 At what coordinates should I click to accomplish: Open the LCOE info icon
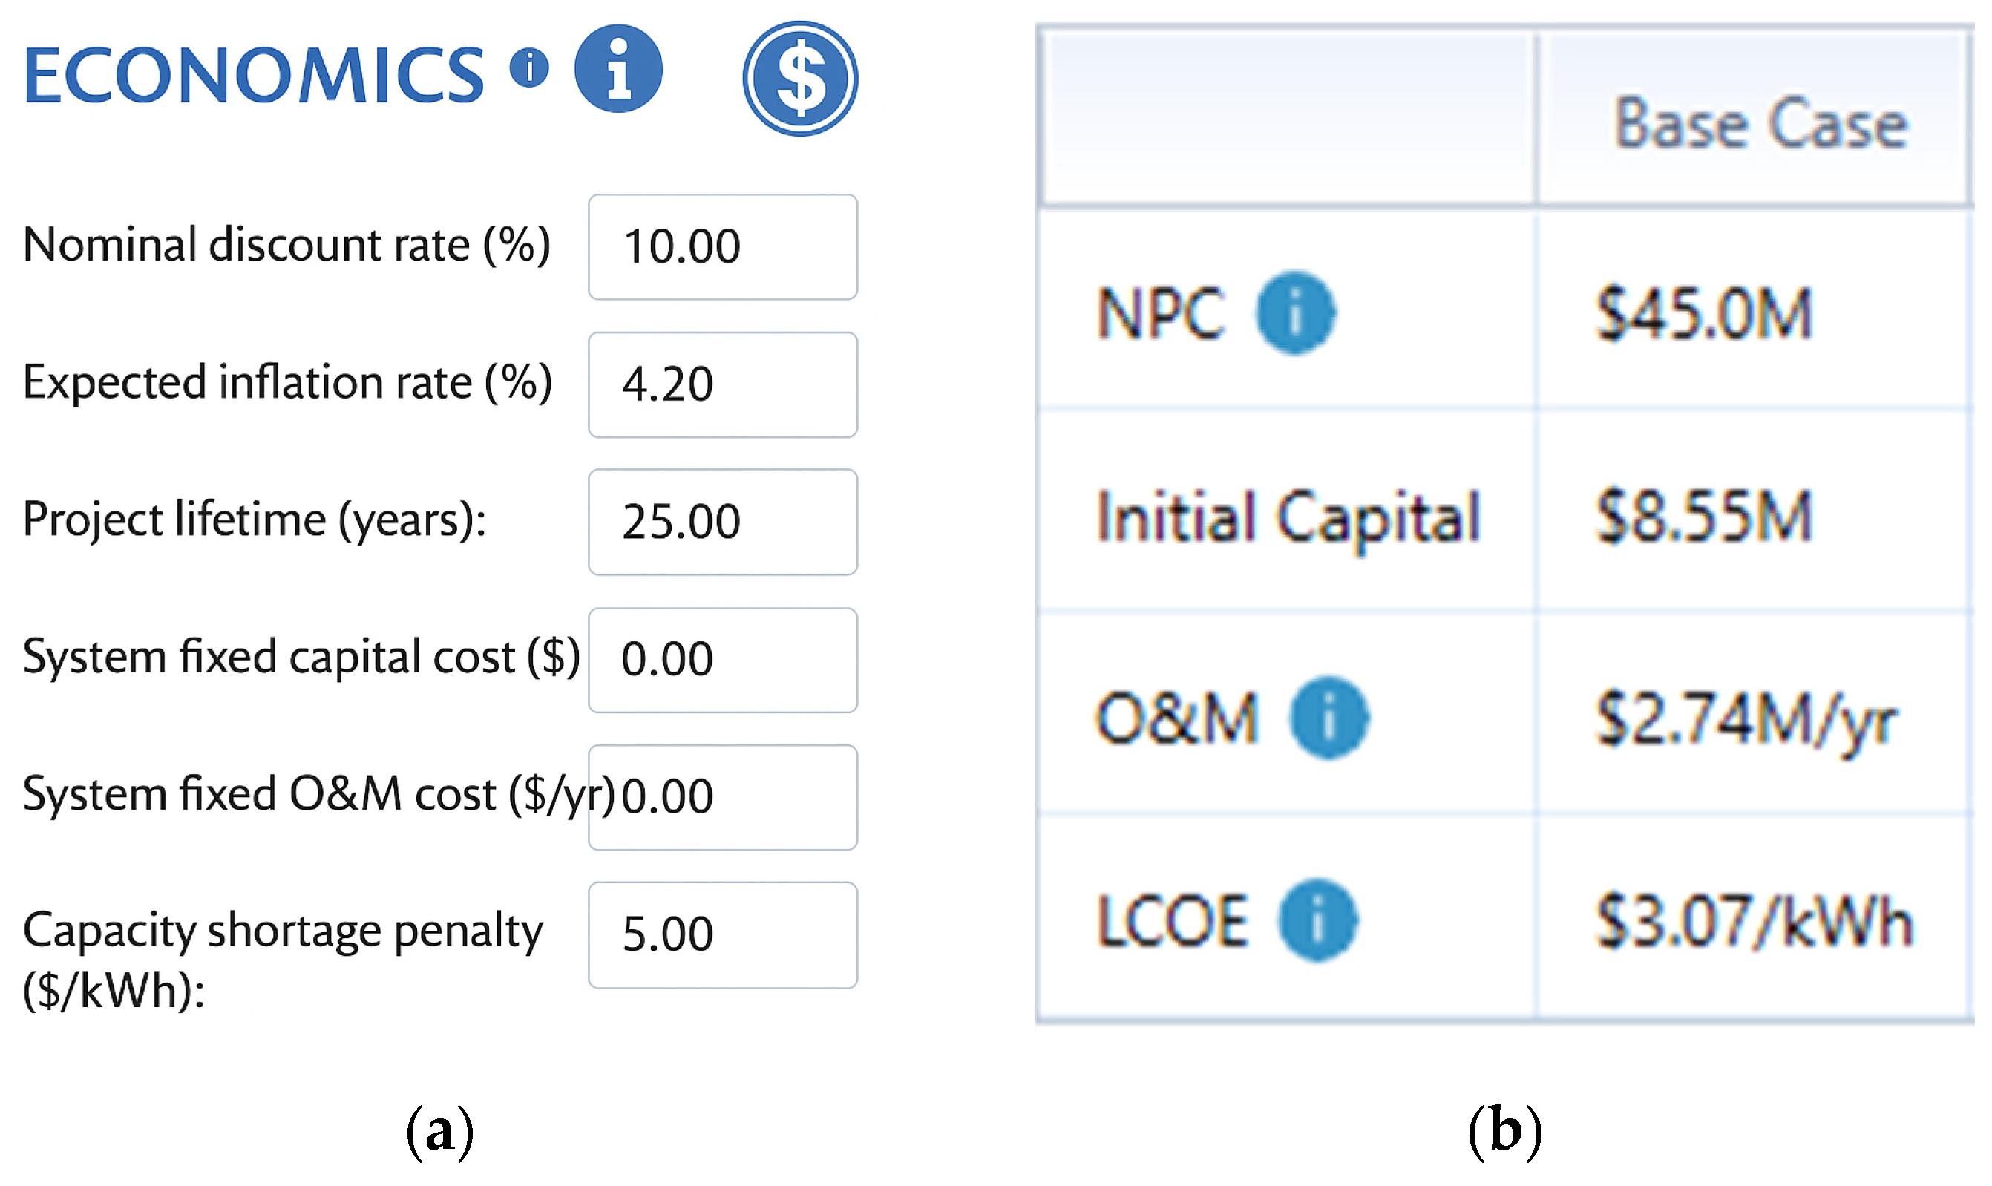[1317, 920]
